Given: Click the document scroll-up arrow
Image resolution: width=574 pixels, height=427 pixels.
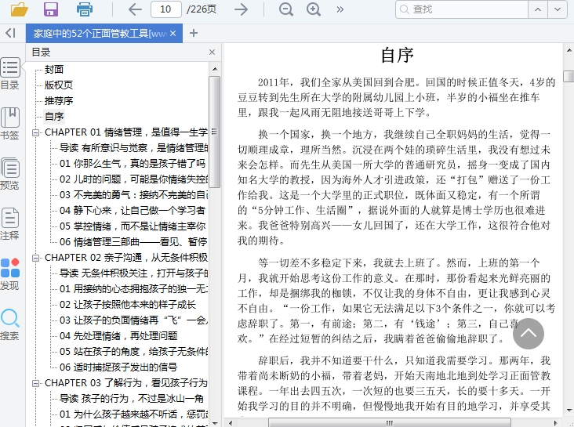Looking at the screenshot, I should pos(569,50).
